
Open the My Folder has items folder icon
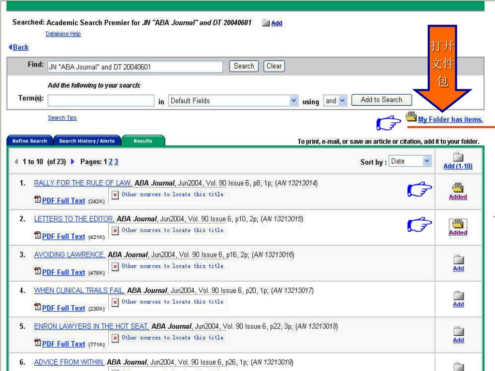(x=411, y=117)
